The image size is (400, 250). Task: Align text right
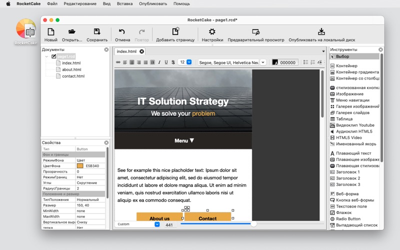pyautogui.click(x=139, y=62)
